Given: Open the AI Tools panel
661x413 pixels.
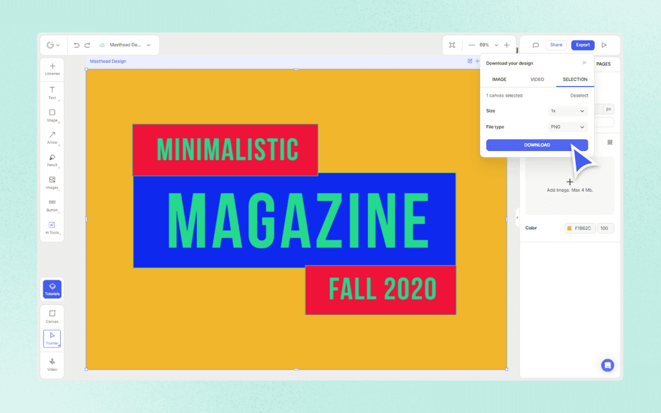Looking at the screenshot, I should pyautogui.click(x=52, y=228).
